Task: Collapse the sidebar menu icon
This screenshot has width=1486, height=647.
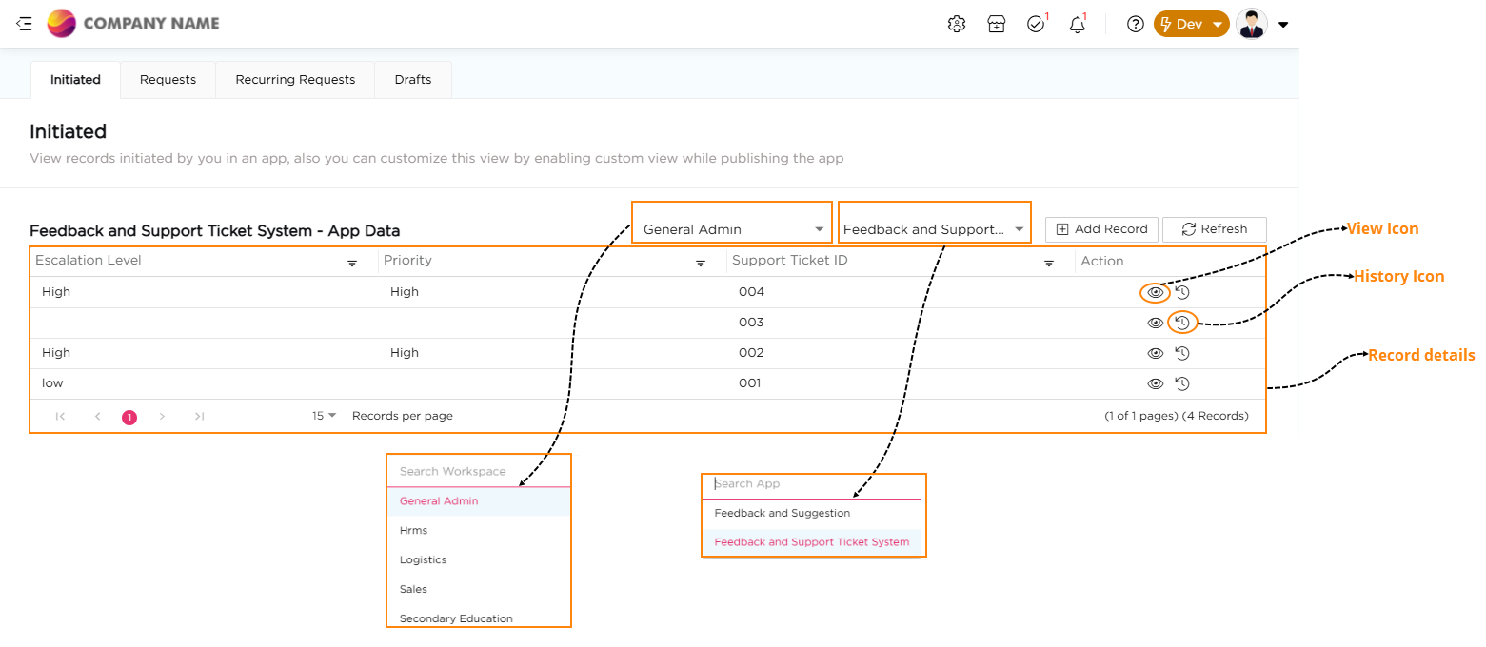Action: click(24, 24)
